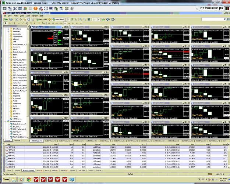Open MetaEditor from the toolbar
The width and height of the screenshot is (230, 184).
tap(49, 19)
